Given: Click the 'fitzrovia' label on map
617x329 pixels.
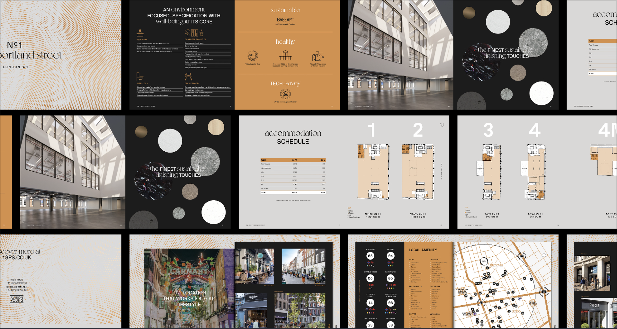Looking at the screenshot, I should (x=497, y=265).
